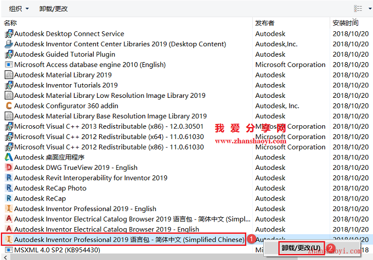Select Autodesk Configurator 360 addin entry
Screen dimensions: 373x260
click(x=66, y=106)
